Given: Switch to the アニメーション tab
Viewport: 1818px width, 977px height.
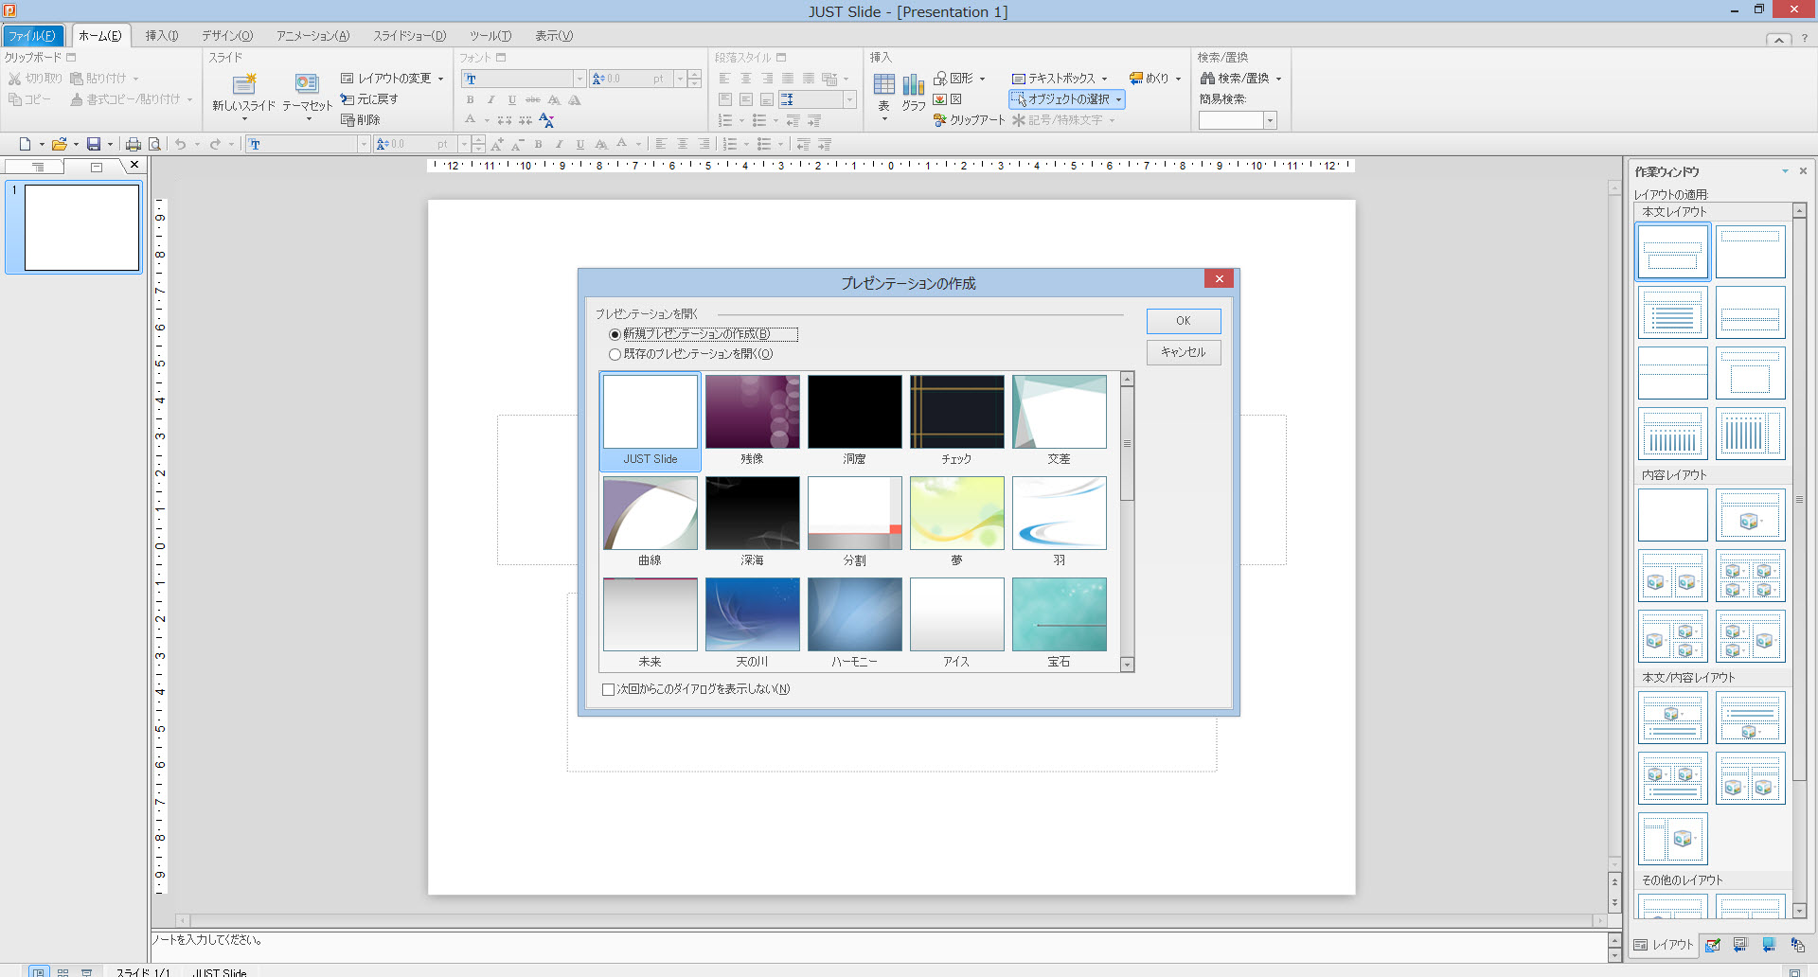Looking at the screenshot, I should pyautogui.click(x=312, y=36).
